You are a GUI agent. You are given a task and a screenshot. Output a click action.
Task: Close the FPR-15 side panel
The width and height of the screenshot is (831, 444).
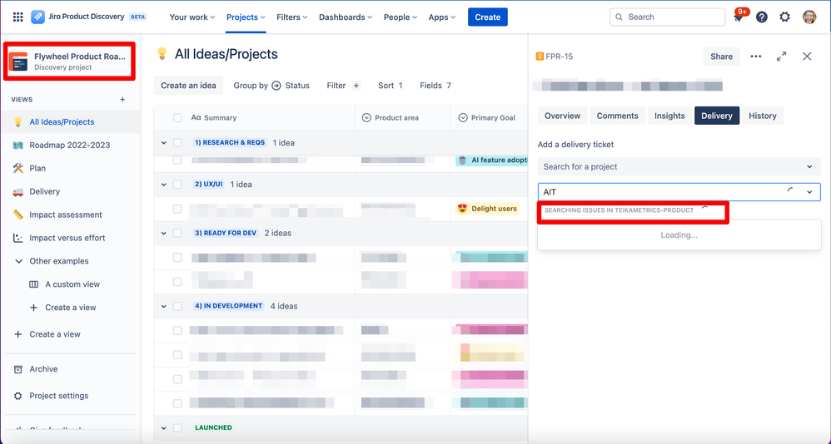[807, 57]
